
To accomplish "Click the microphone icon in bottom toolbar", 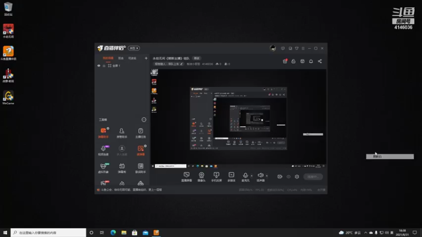I will 245,175.
